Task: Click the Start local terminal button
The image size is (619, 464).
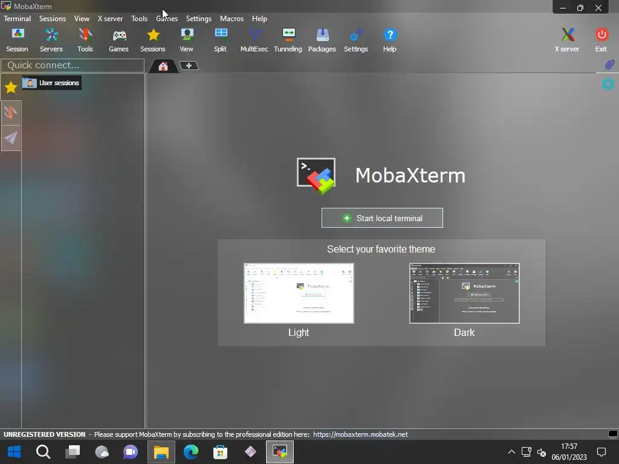Action: (x=382, y=217)
